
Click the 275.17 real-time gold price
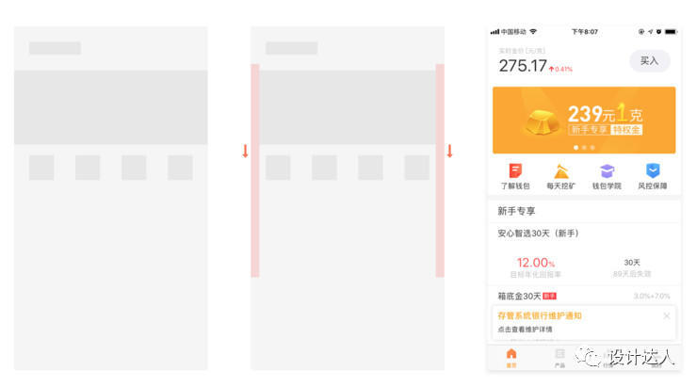[x=523, y=66]
